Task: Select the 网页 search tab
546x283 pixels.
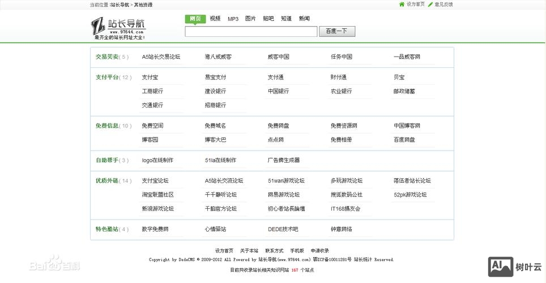Action: (195, 19)
